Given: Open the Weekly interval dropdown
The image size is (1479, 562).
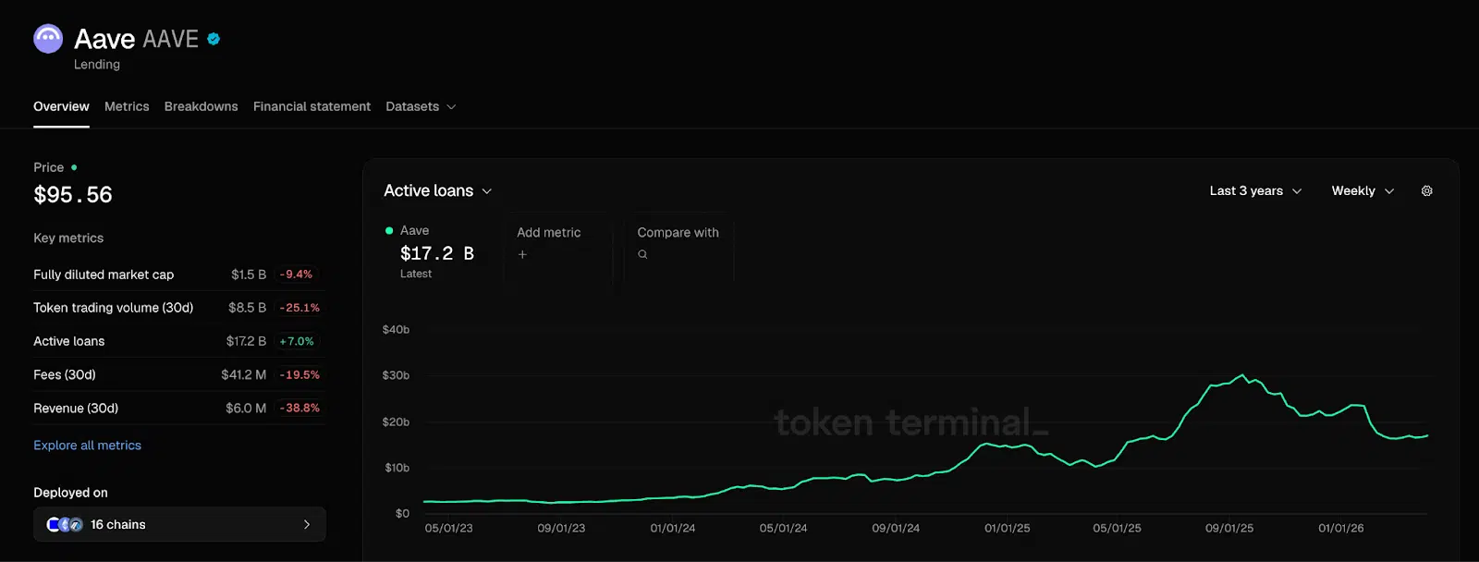Looking at the screenshot, I should point(1362,191).
